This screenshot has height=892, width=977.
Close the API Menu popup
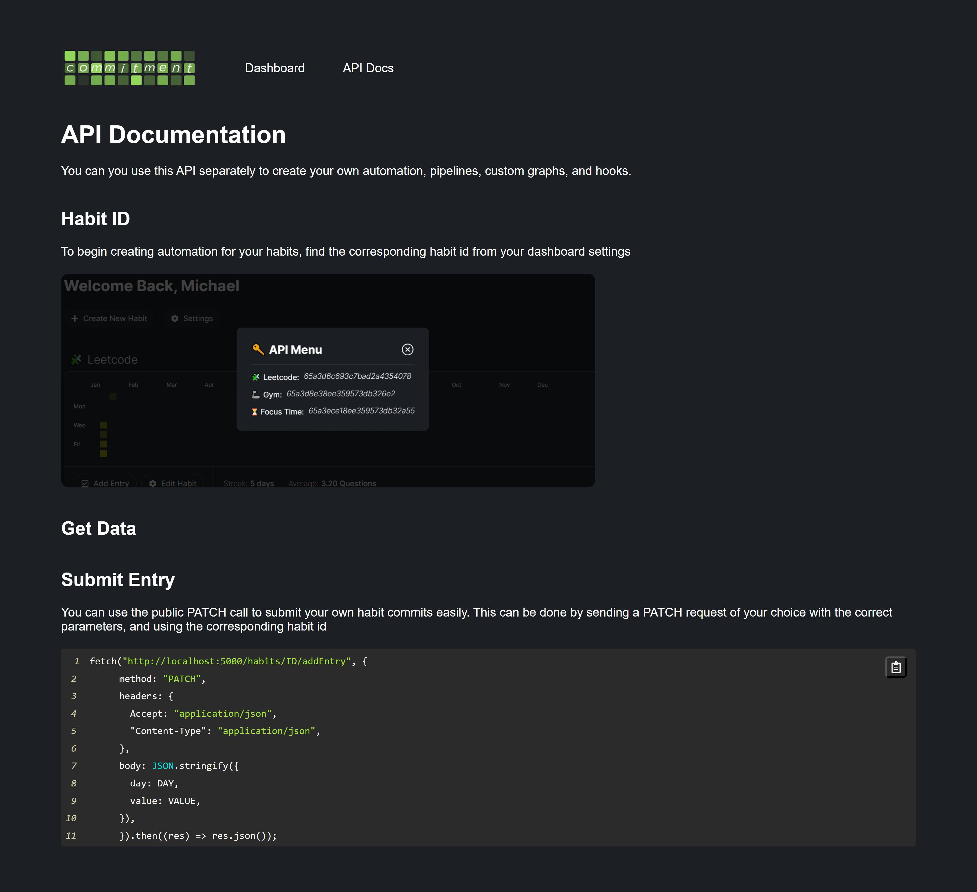(407, 349)
